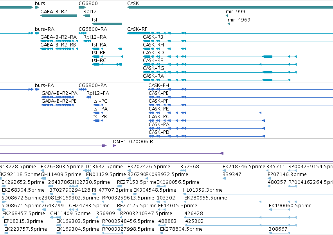The image size is (333, 235).
Task: Select the tsl-RA transcript label
Action: click(99, 45)
